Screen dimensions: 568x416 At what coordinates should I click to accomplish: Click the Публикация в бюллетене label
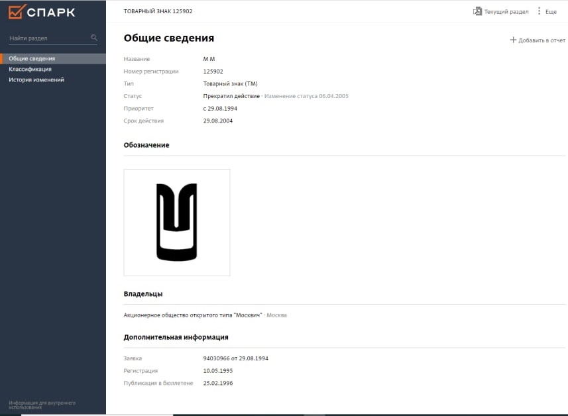pyautogui.click(x=158, y=383)
